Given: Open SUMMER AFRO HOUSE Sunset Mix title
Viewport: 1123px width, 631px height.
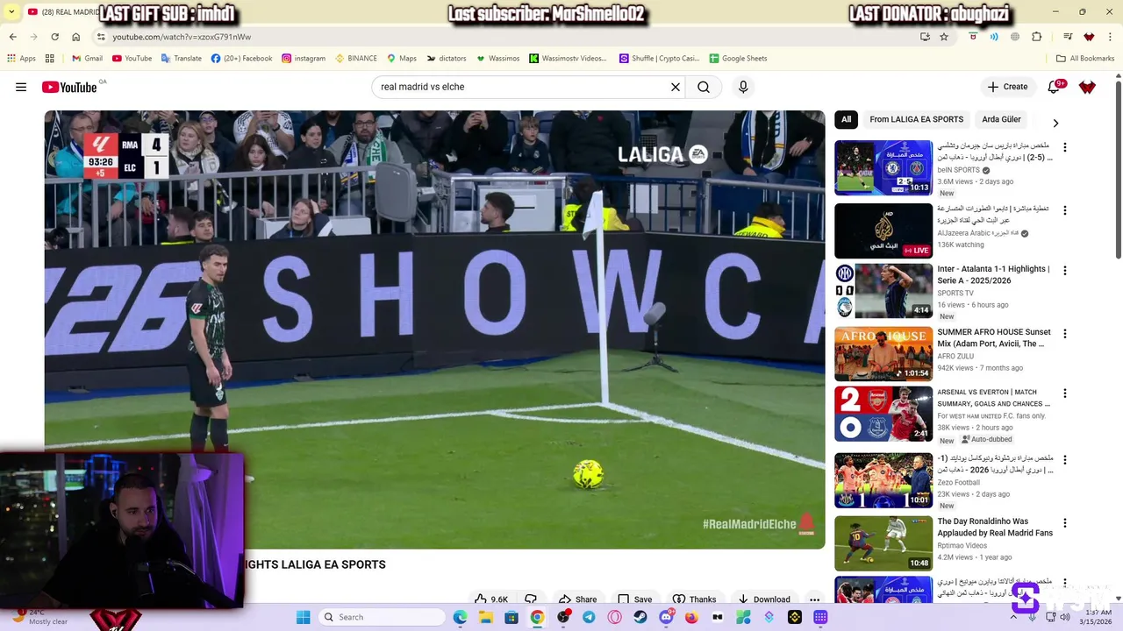Looking at the screenshot, I should click(993, 338).
